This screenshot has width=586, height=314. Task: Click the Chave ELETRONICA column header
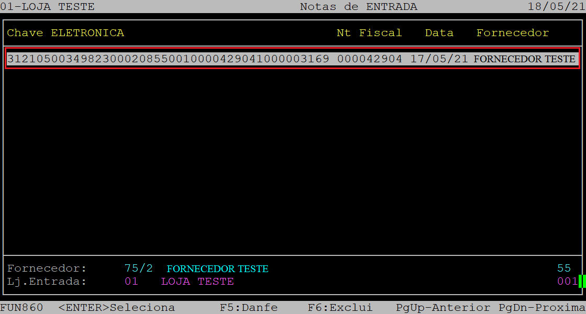[65, 33]
